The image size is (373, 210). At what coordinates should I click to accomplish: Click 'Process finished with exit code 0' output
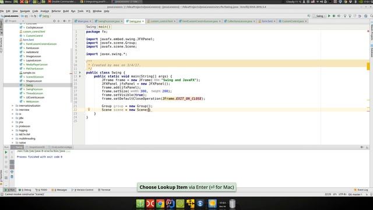[40, 157]
